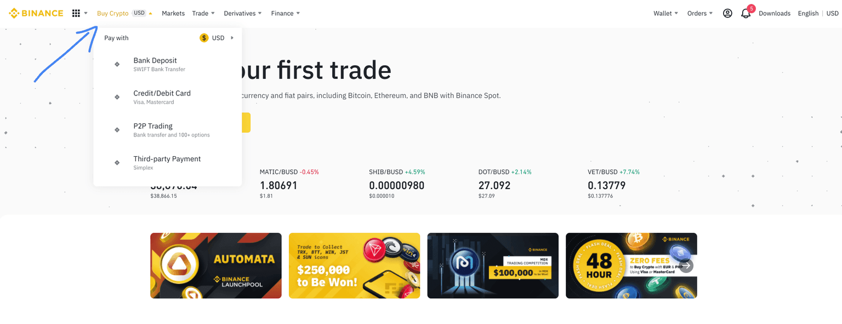Open the Orders dropdown
842x324 pixels.
(x=700, y=13)
